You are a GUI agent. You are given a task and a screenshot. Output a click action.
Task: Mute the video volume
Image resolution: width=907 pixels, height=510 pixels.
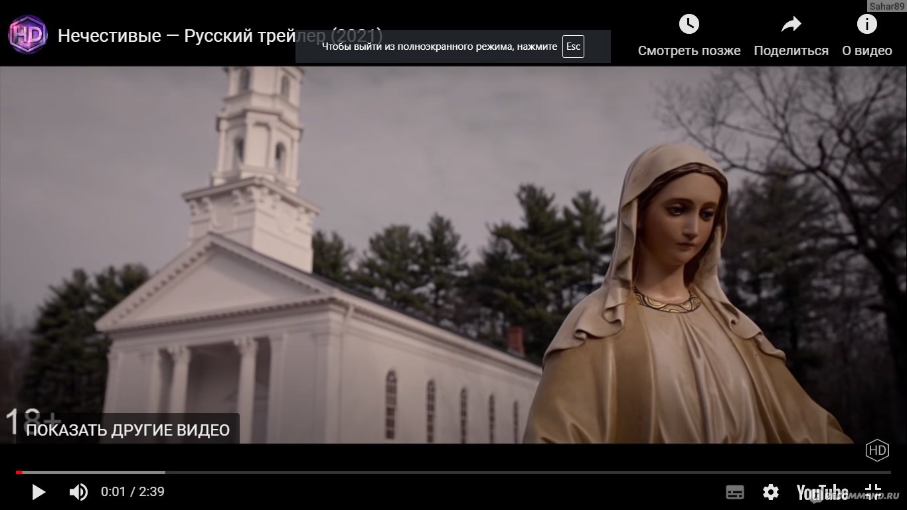click(x=78, y=492)
